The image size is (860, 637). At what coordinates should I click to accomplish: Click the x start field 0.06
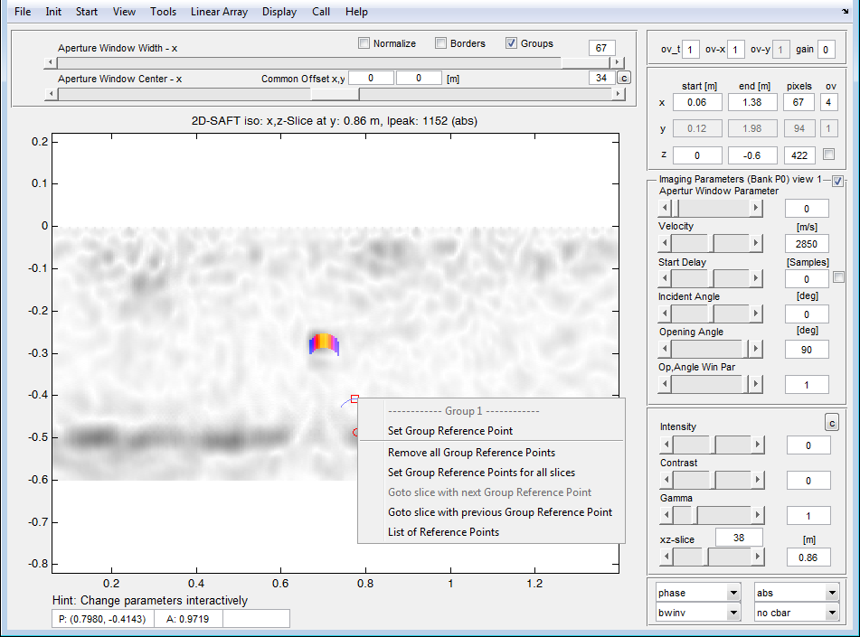click(x=697, y=102)
